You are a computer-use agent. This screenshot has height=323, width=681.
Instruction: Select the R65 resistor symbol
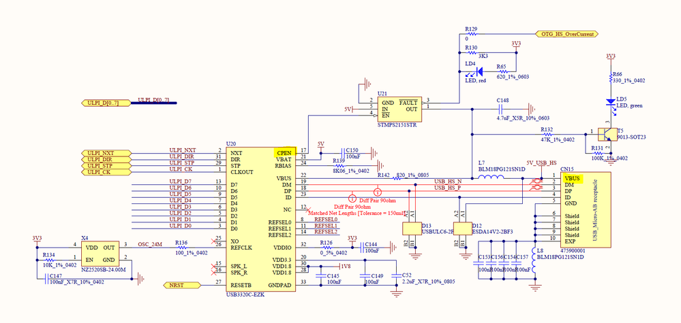502,71
